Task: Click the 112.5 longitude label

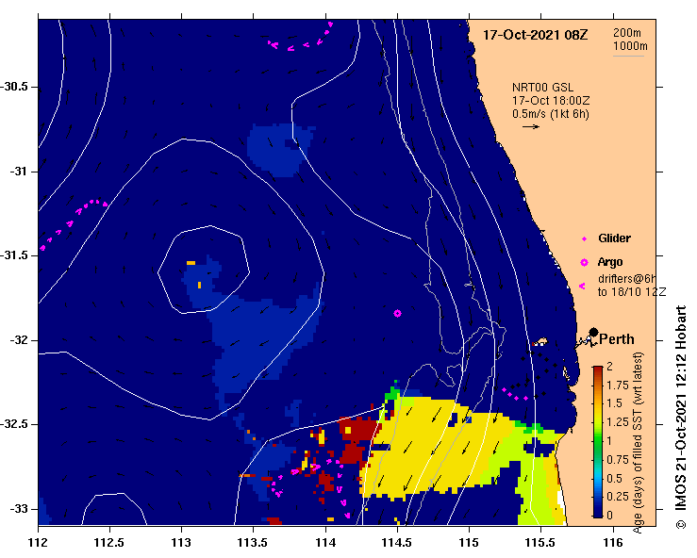Action: click(109, 543)
